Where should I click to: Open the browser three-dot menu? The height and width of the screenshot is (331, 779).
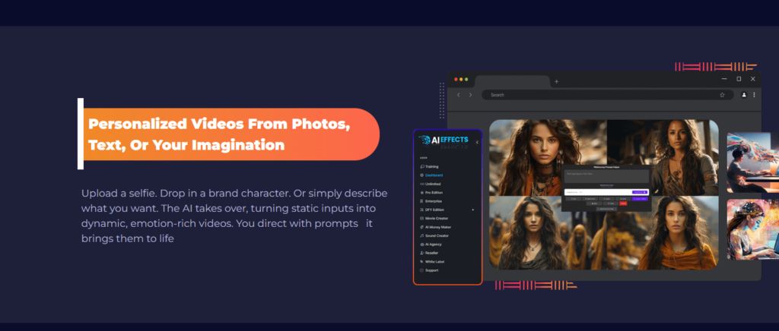[x=754, y=95]
